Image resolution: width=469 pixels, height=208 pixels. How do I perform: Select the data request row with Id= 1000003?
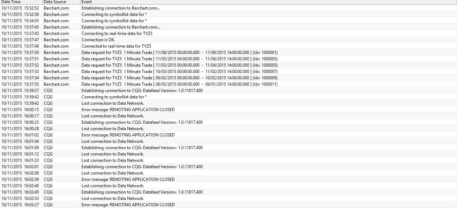[179, 59]
